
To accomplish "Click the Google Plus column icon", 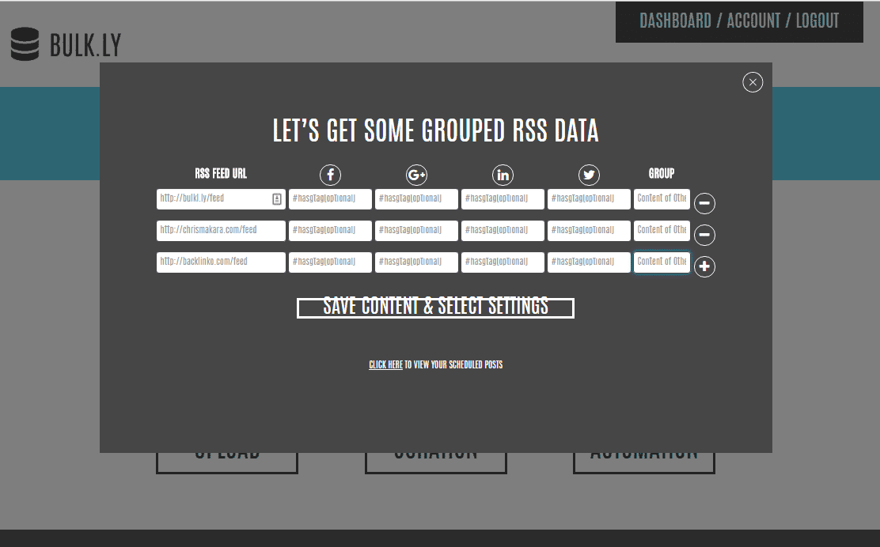I will click(x=416, y=175).
